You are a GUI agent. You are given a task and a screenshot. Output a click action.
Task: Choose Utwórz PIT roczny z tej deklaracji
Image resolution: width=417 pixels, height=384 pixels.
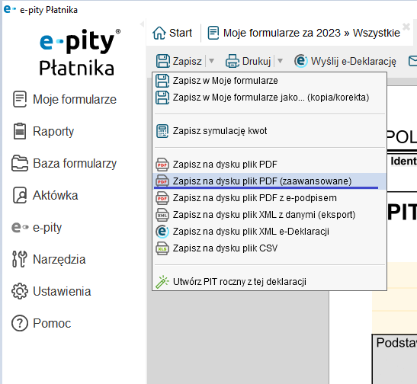click(270, 282)
